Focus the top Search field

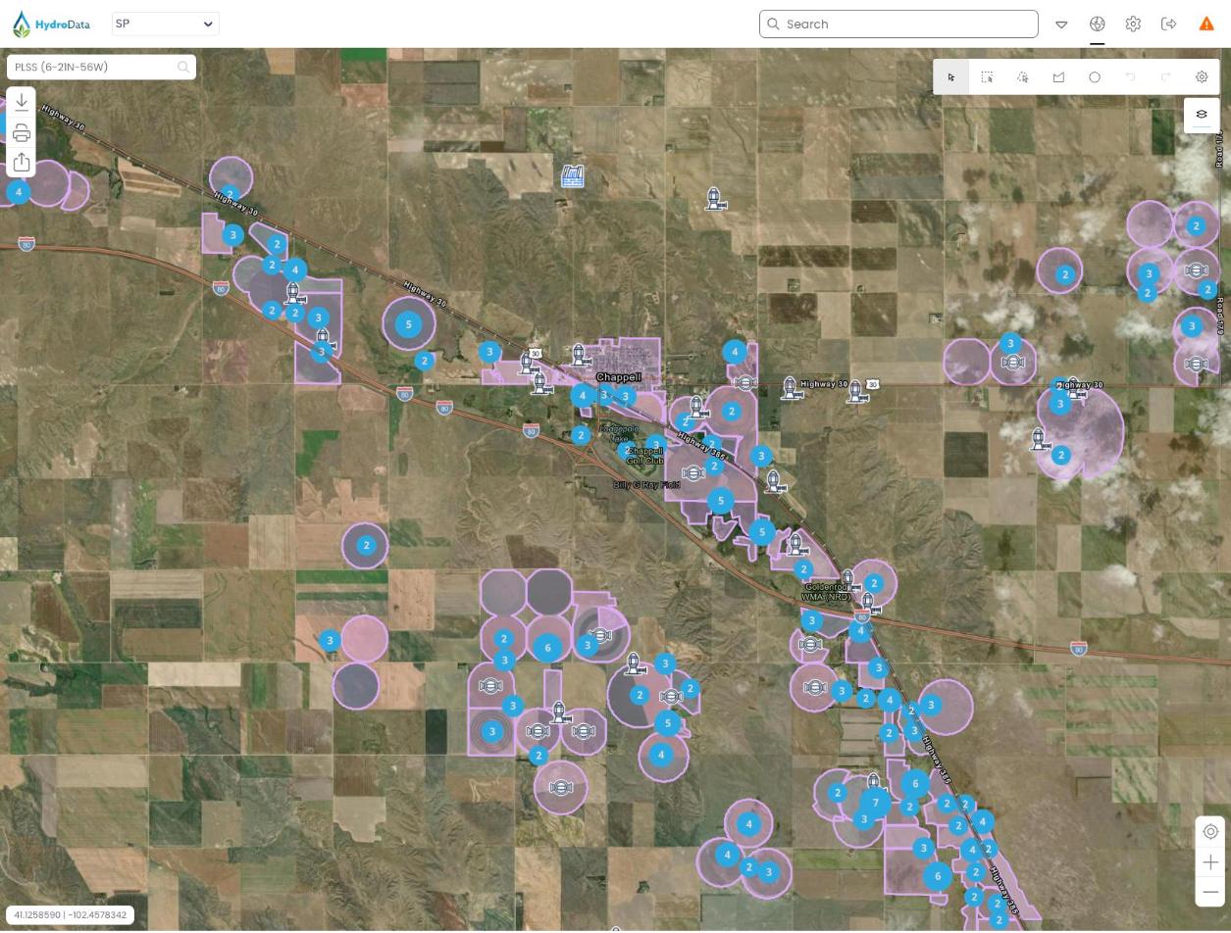pyautogui.click(x=898, y=24)
